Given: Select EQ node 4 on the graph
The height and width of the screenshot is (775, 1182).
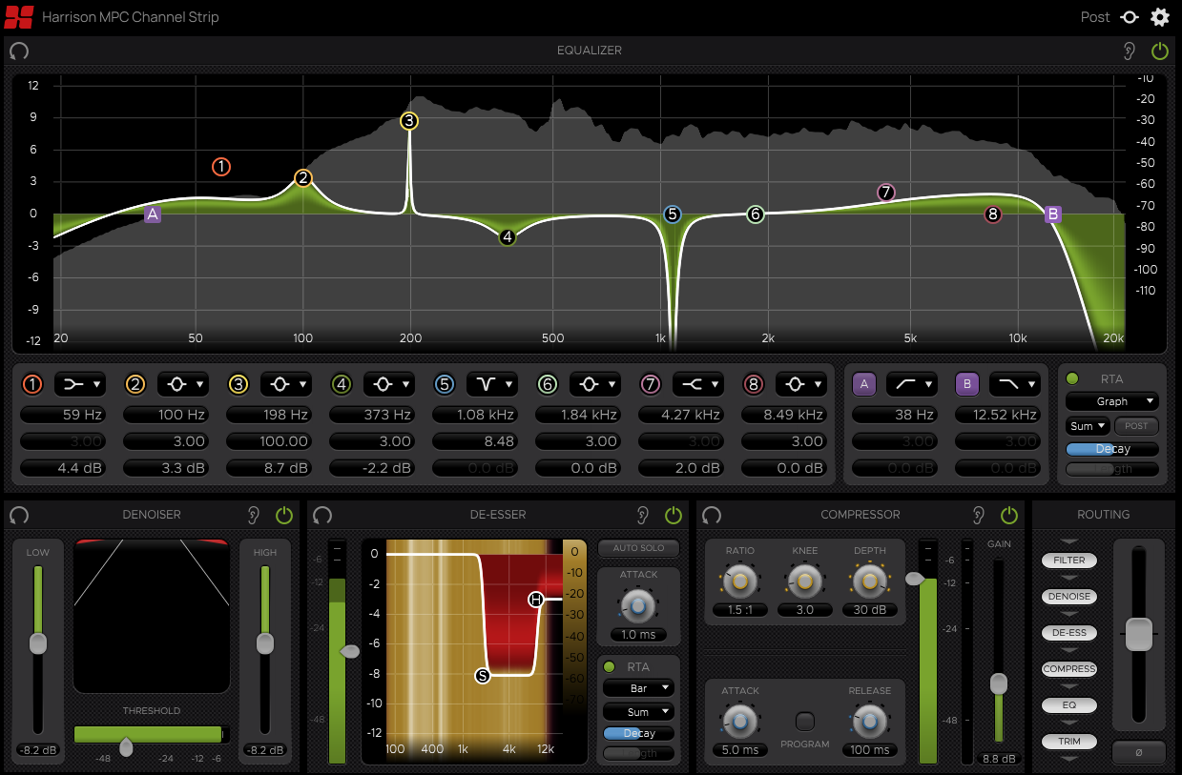Looking at the screenshot, I should click(x=508, y=236).
